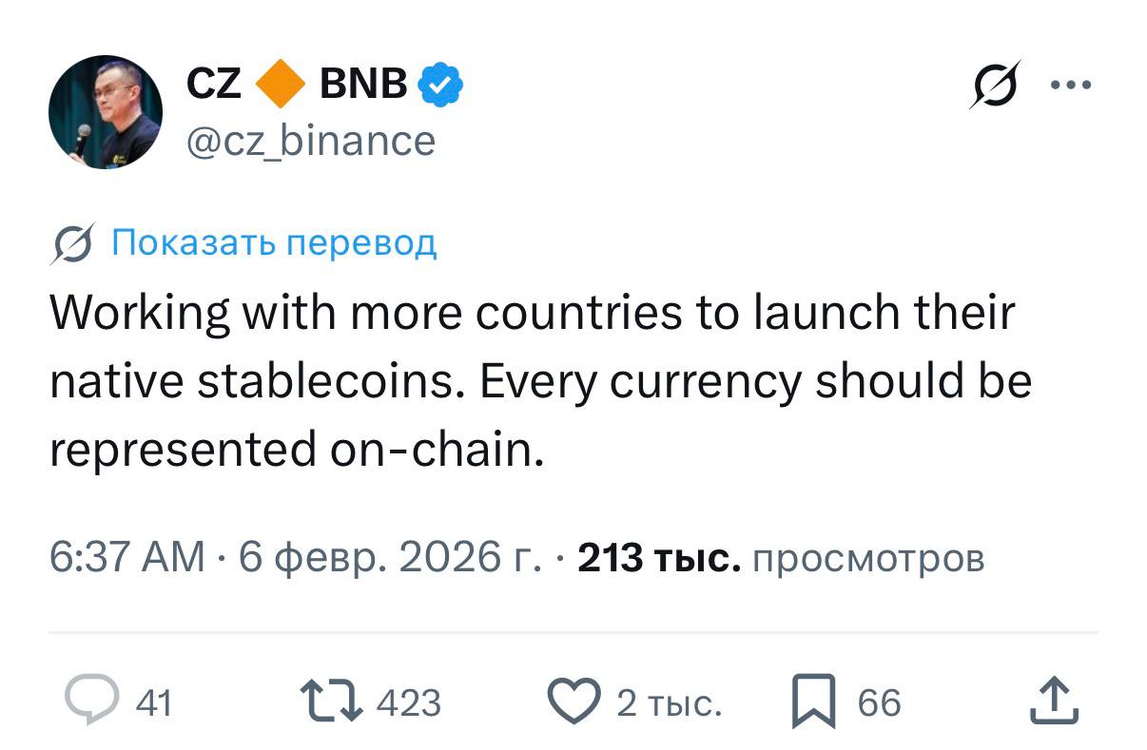
Task: Select the Grok icon beside Показать перевод
Action: (x=70, y=243)
